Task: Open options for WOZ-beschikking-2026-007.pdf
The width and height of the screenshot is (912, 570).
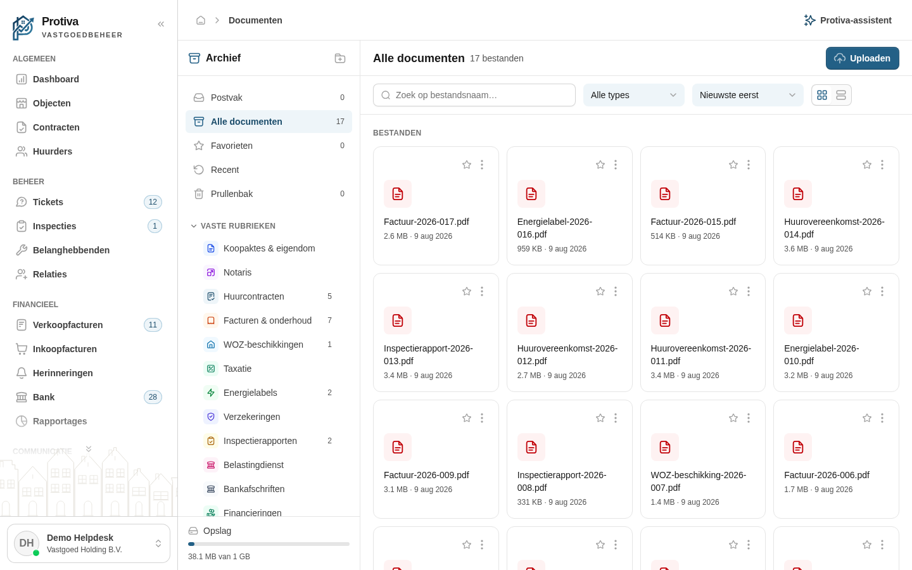Action: (749, 418)
